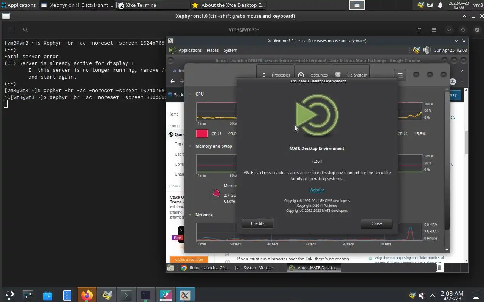Click the terminal header down chevron
484x302 pixels.
coord(449,30)
